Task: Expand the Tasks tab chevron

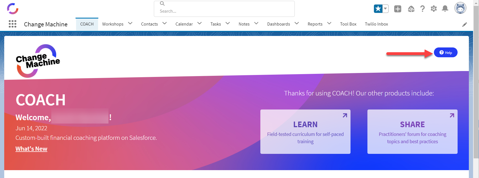Action: [228, 23]
